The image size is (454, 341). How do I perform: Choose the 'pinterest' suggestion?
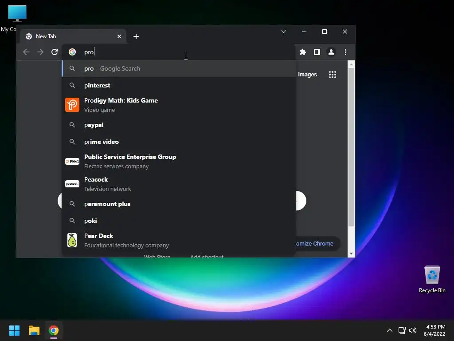tap(179, 85)
